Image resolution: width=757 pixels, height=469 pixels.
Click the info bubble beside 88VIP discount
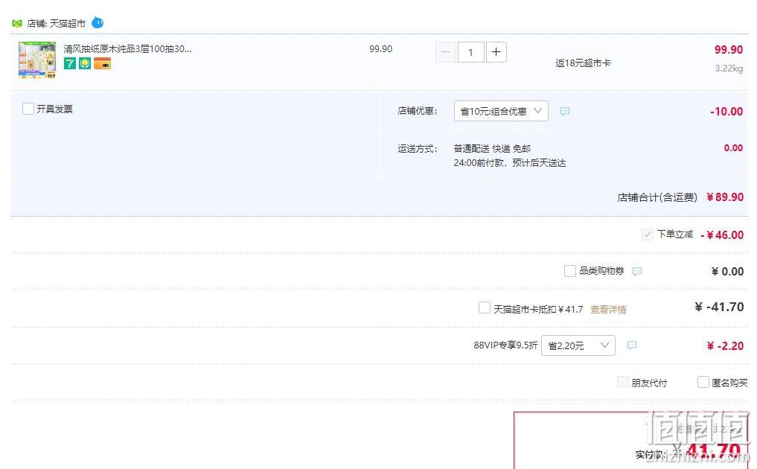click(x=632, y=345)
